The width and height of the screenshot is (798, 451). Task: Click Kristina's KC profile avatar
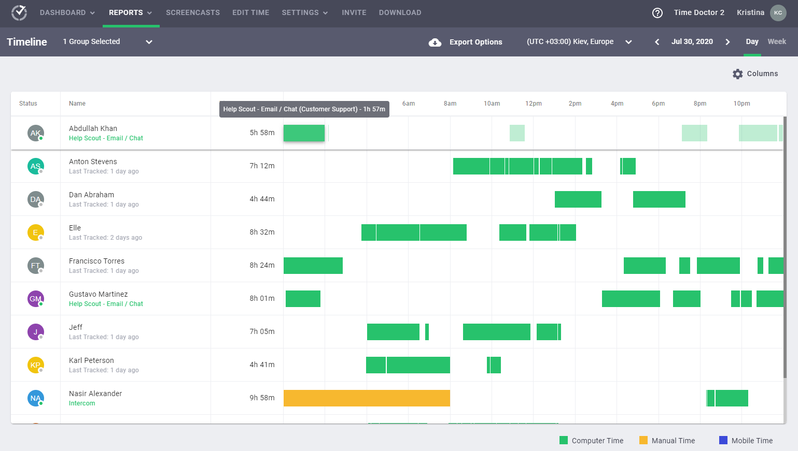[778, 13]
